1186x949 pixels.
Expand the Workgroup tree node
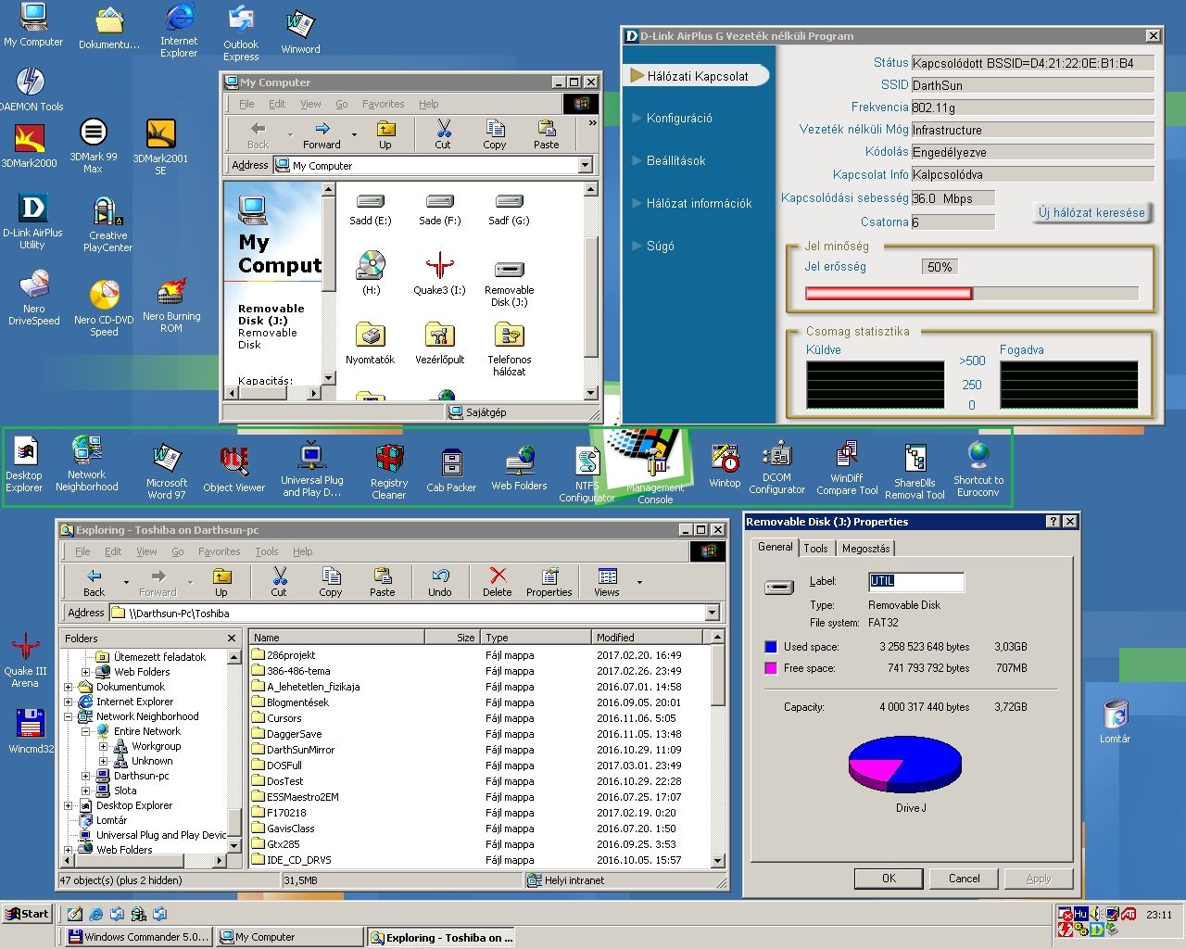point(104,746)
